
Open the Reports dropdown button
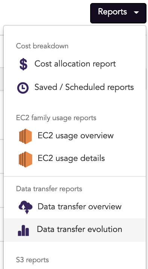[x=118, y=13]
